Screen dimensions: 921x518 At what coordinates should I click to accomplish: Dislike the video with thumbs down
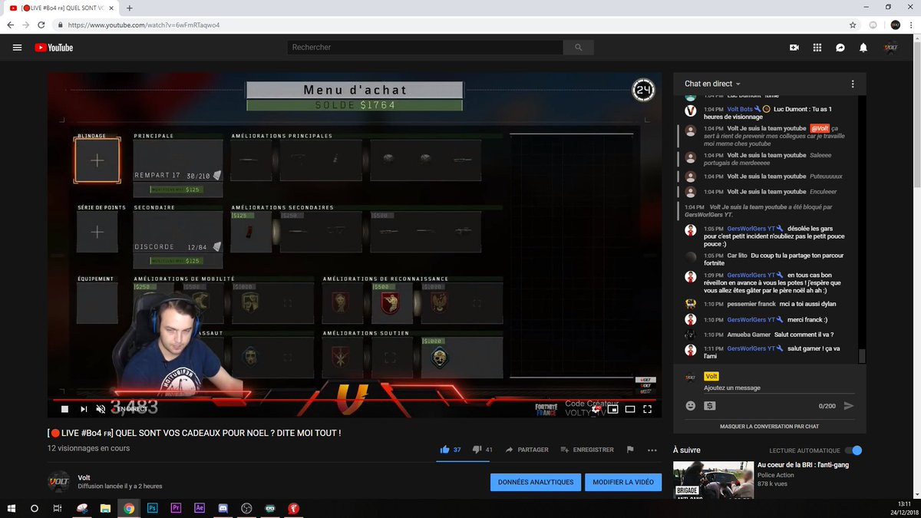pos(477,450)
